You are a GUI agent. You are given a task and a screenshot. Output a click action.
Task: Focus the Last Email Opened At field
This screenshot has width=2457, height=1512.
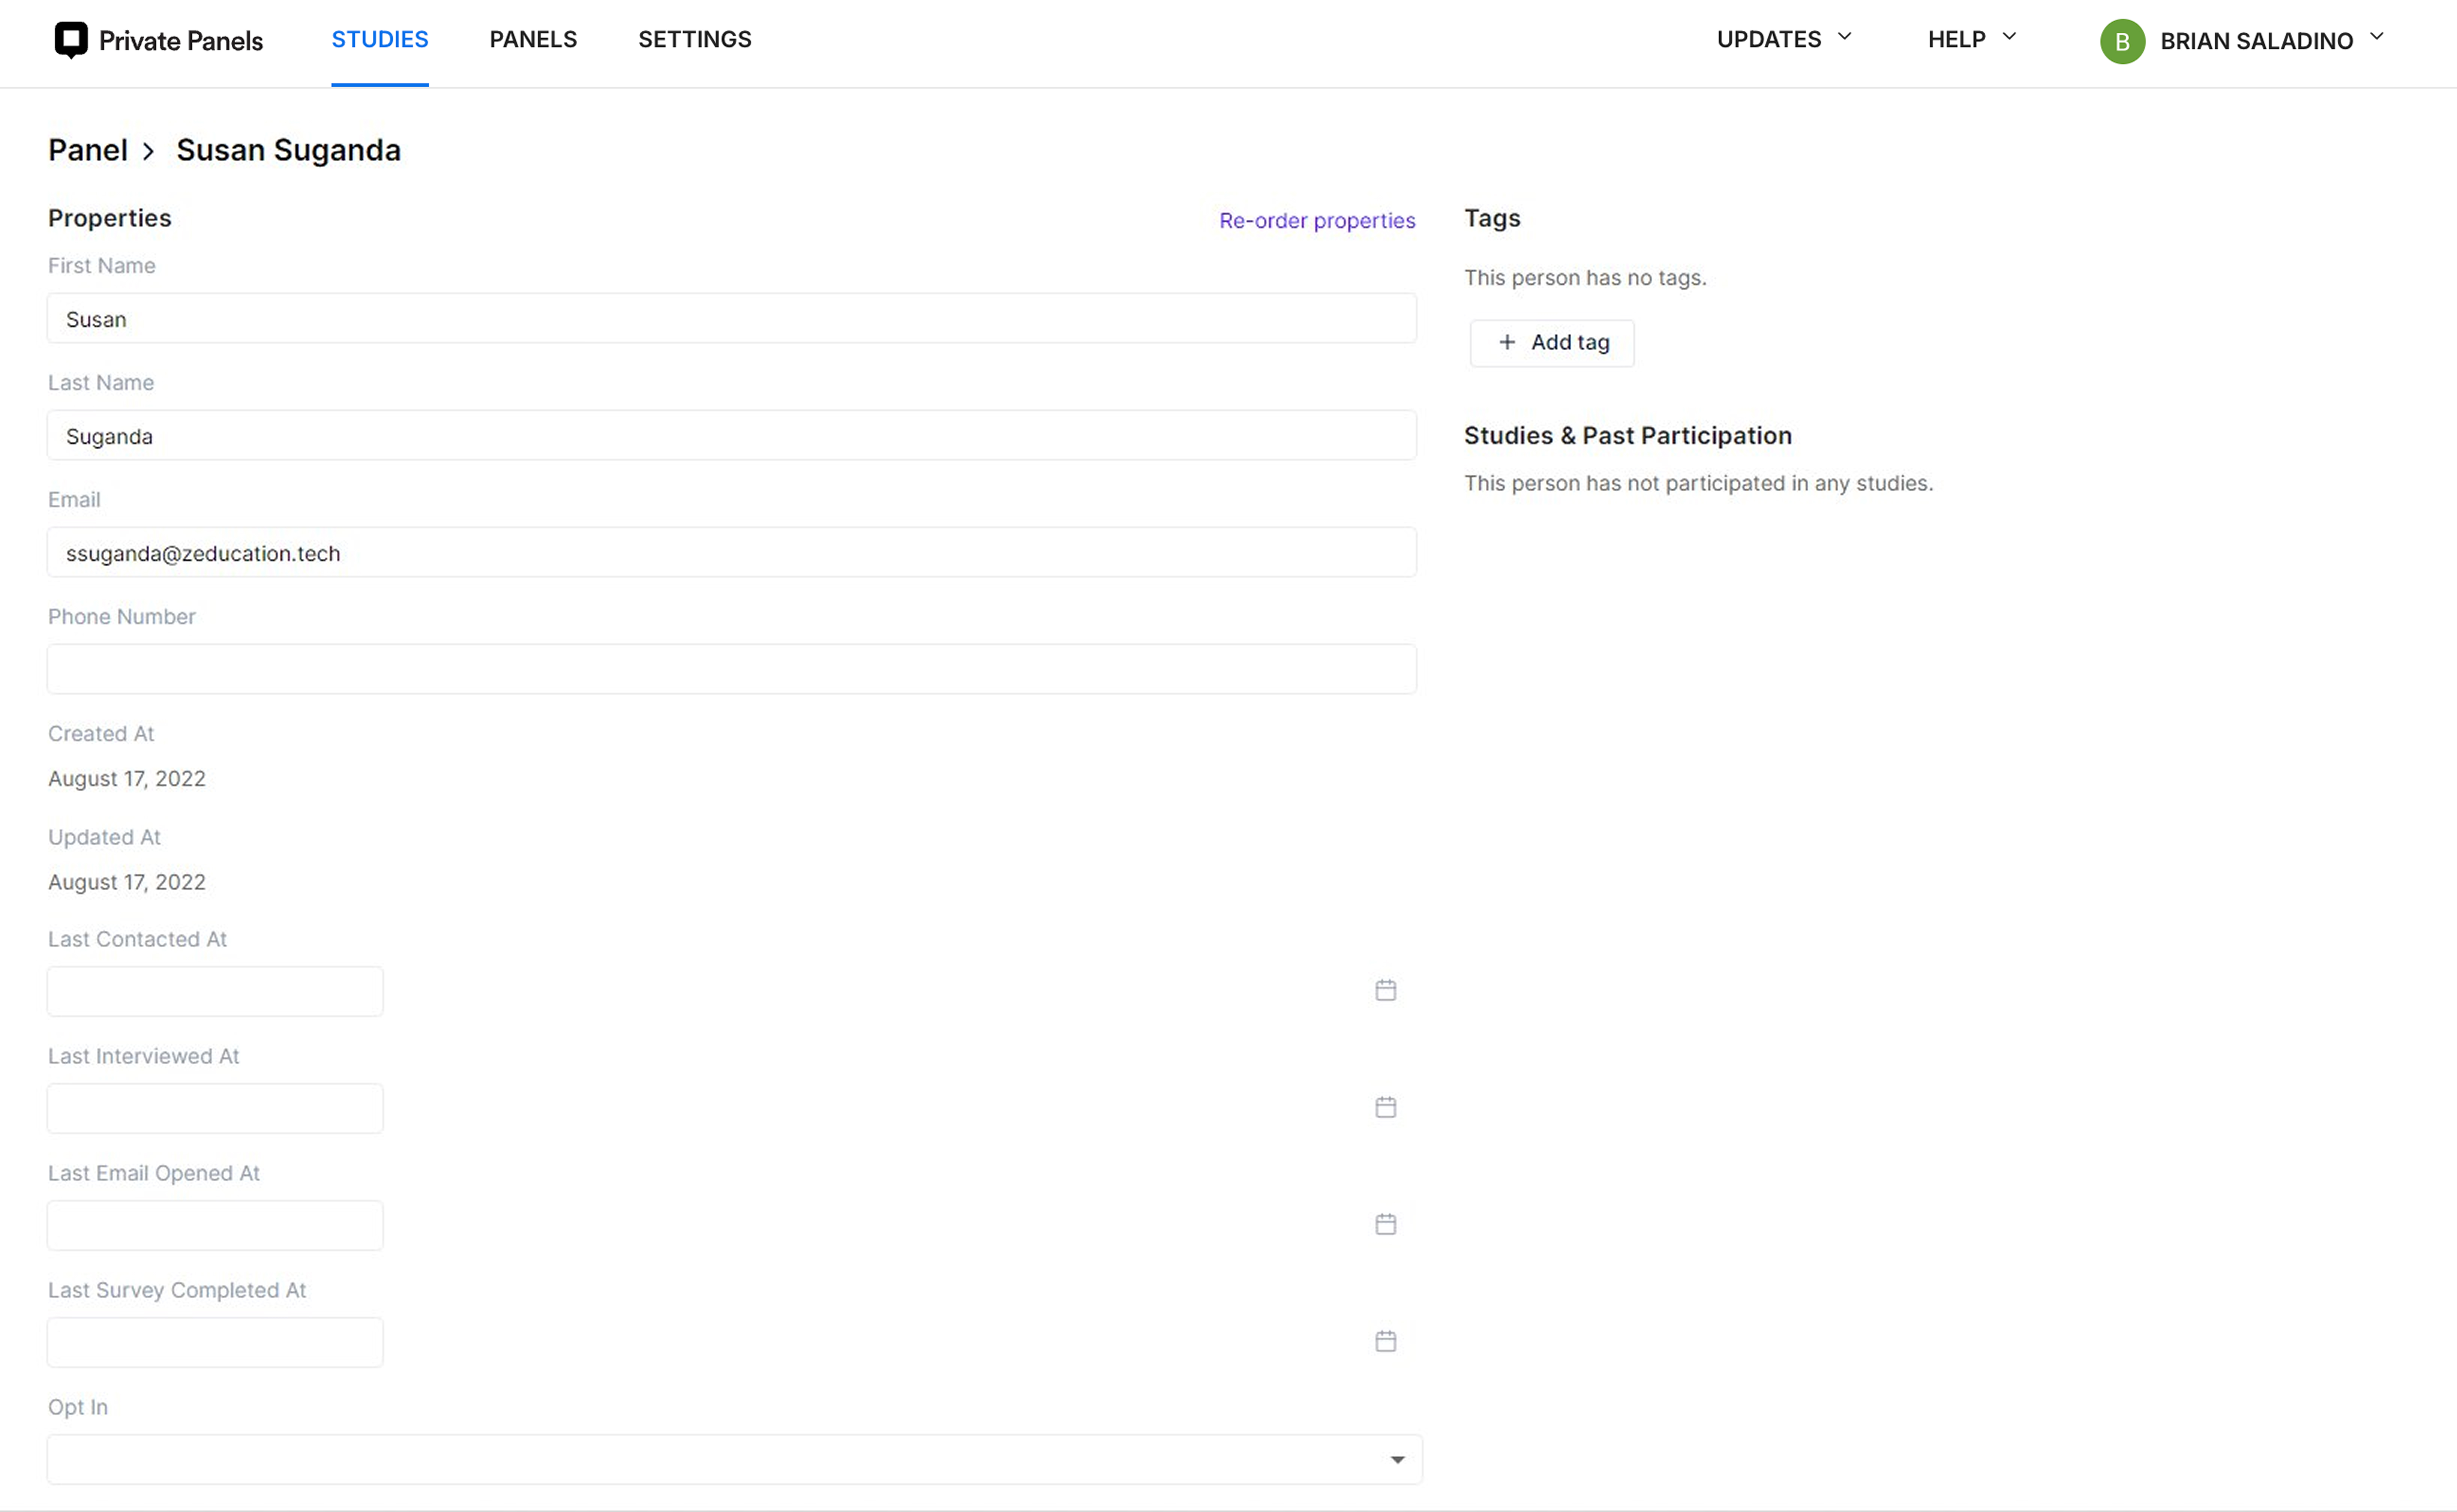point(215,1225)
